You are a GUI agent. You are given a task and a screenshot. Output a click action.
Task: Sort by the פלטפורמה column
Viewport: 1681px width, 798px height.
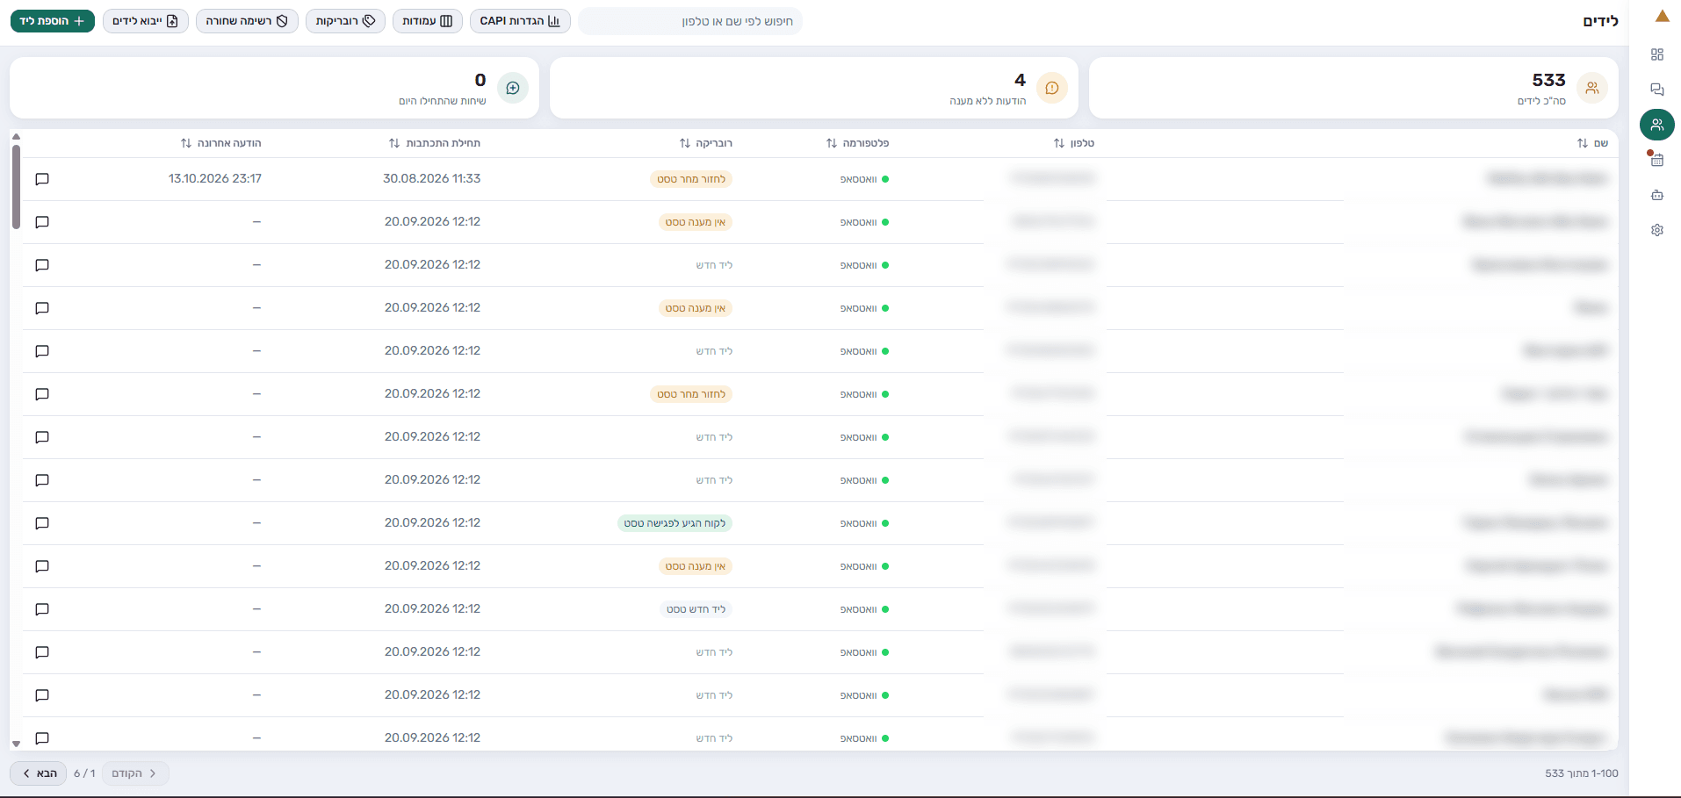tap(857, 143)
